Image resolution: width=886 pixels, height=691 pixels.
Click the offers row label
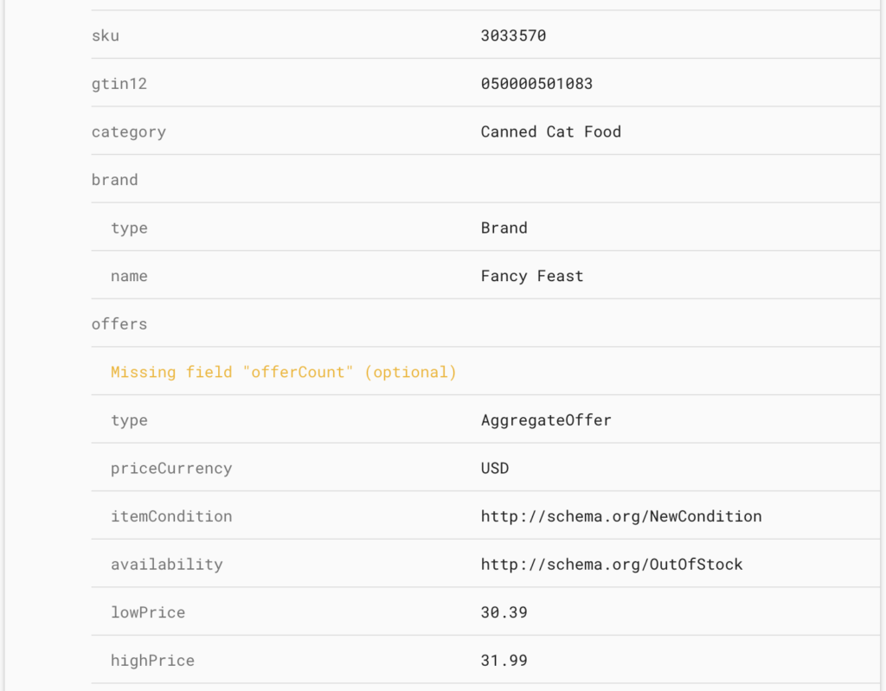119,323
